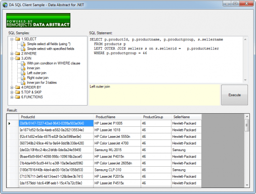The width and height of the screenshot is (256, 194).
Task: Select the 'Right outer join' sample
Action: pyautogui.click(x=38, y=78)
